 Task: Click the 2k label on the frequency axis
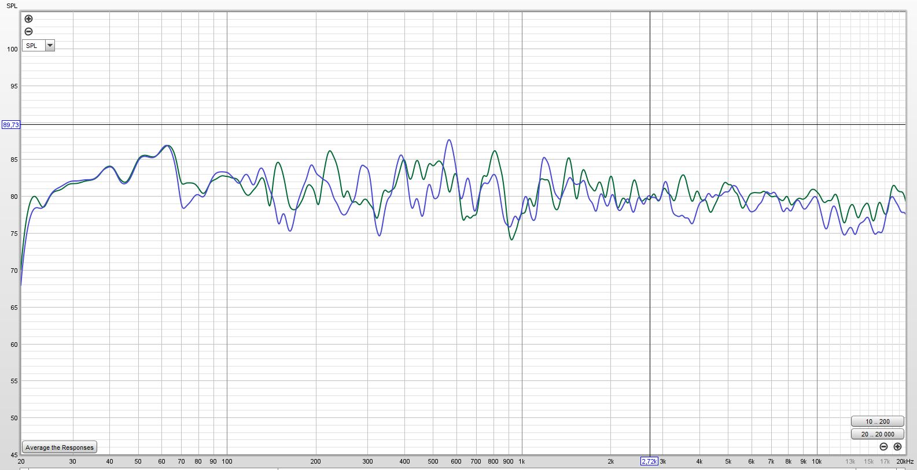[610, 461]
